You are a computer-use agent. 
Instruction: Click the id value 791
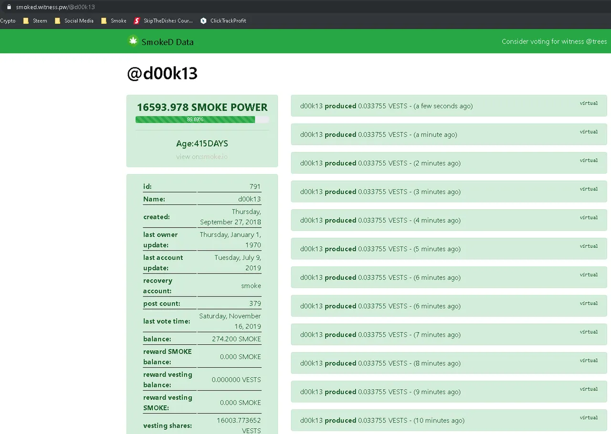coord(255,187)
